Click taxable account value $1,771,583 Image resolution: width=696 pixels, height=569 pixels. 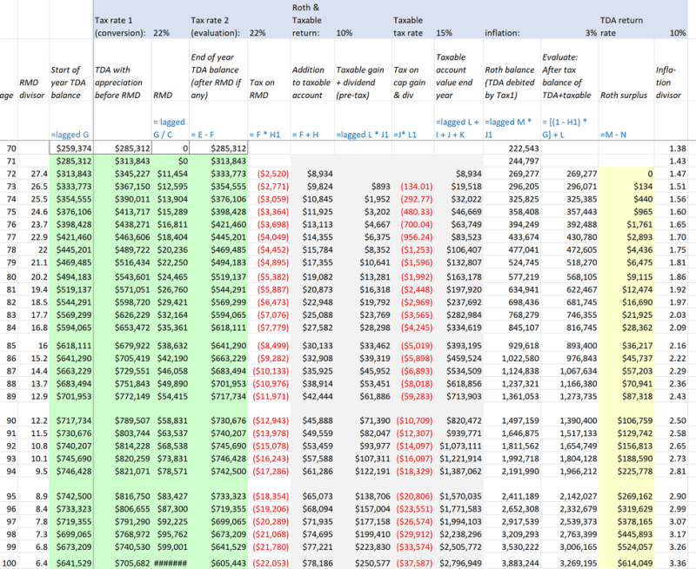point(460,509)
